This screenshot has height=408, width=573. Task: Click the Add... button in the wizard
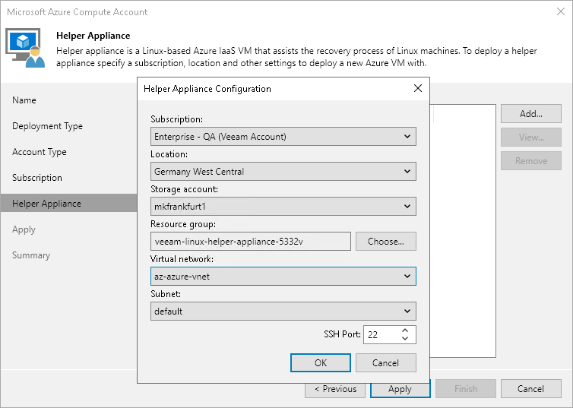coord(531,114)
